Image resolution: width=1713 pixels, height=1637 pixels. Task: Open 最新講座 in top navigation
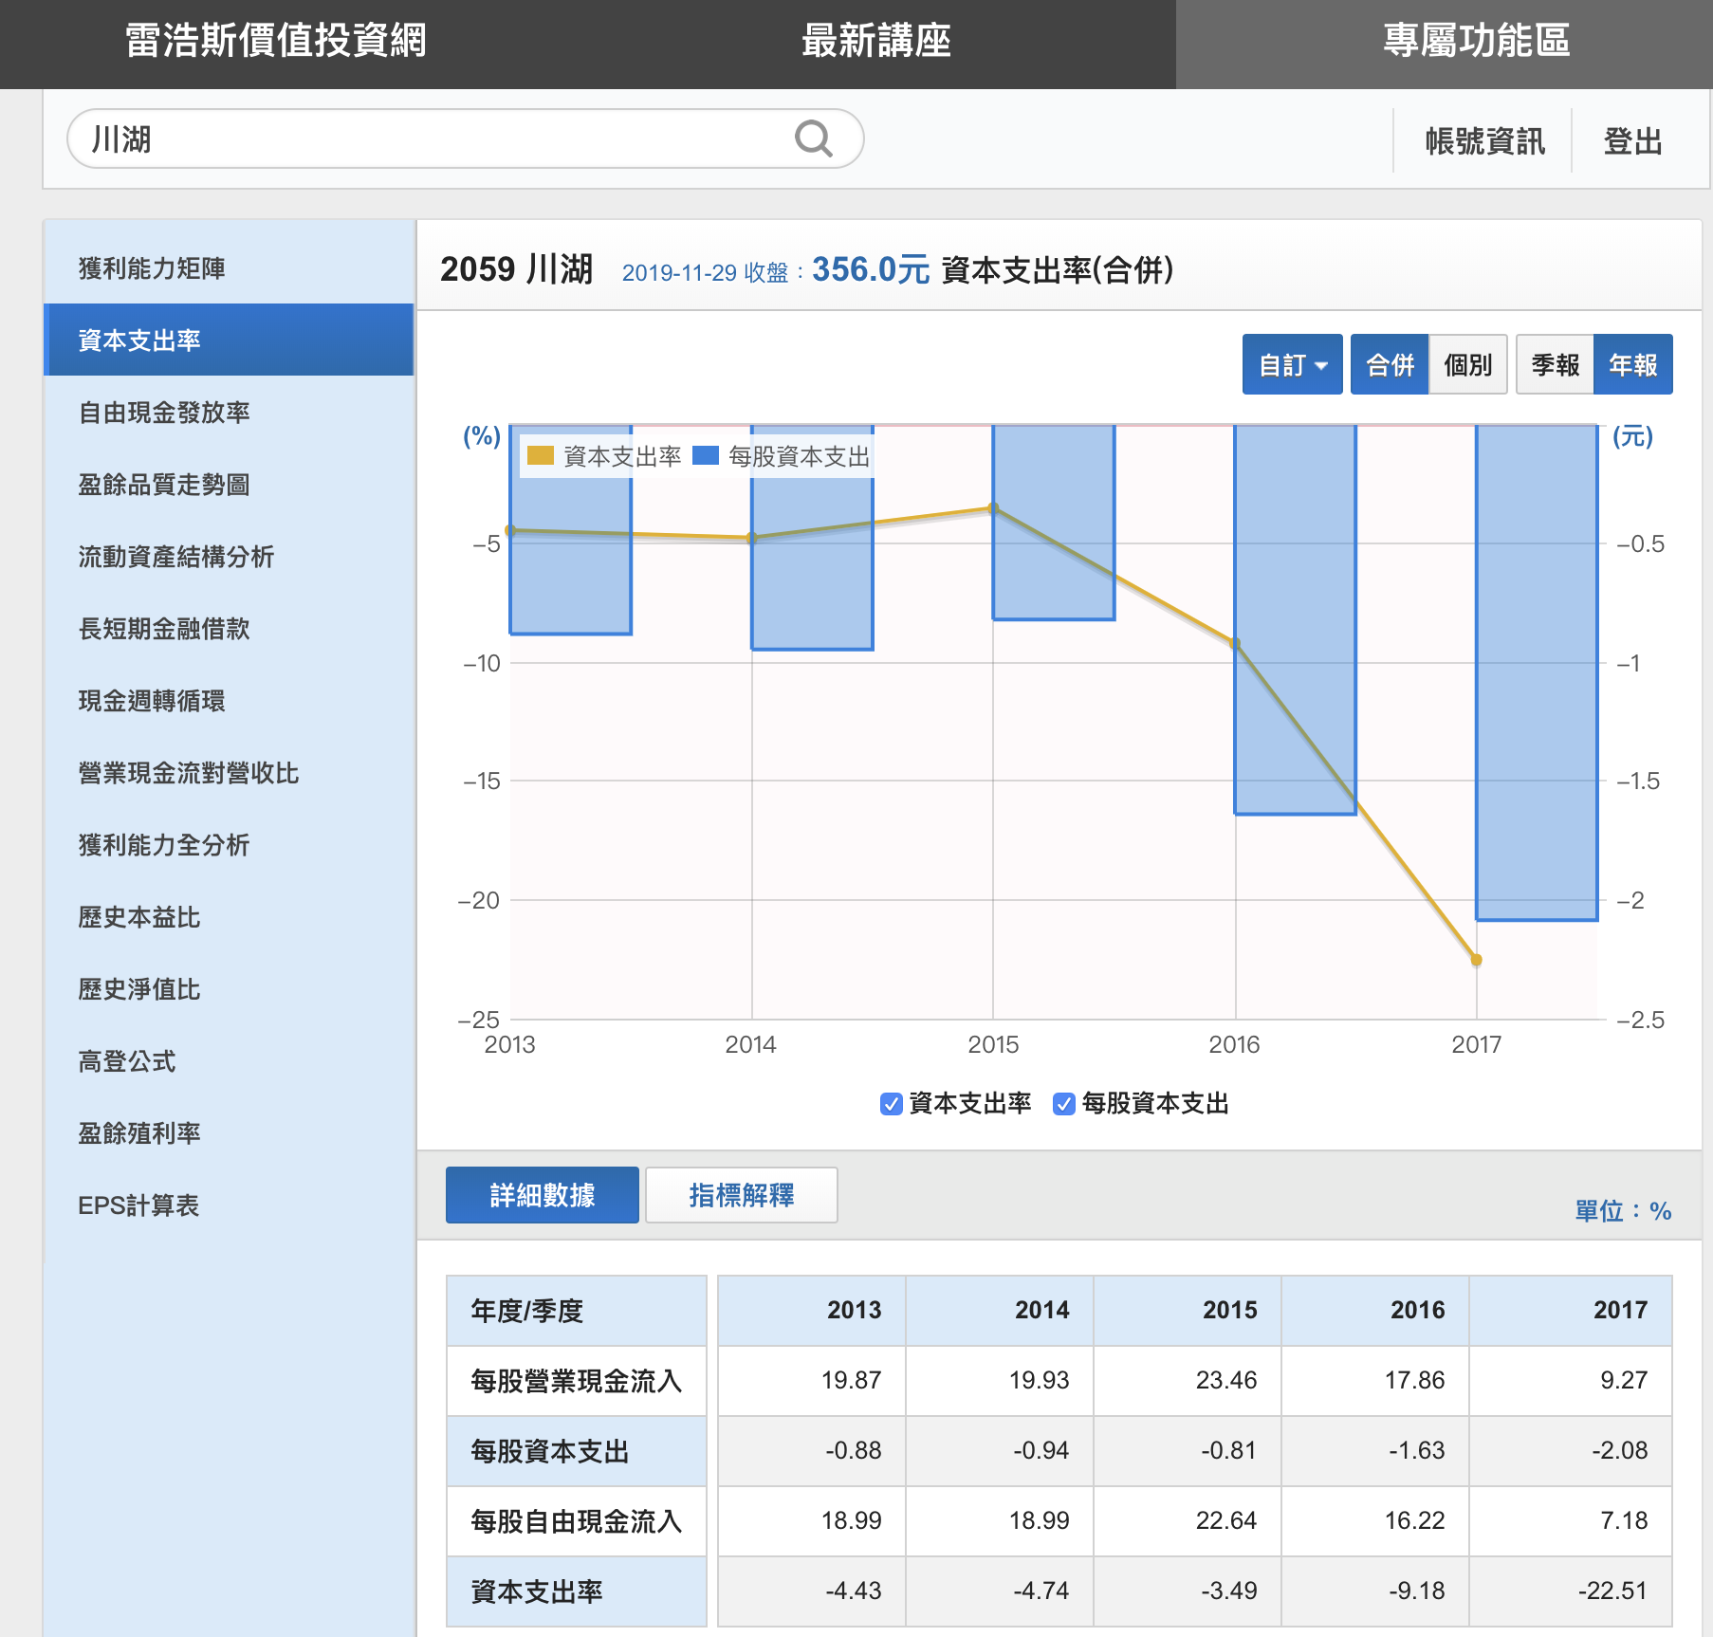pyautogui.click(x=875, y=42)
